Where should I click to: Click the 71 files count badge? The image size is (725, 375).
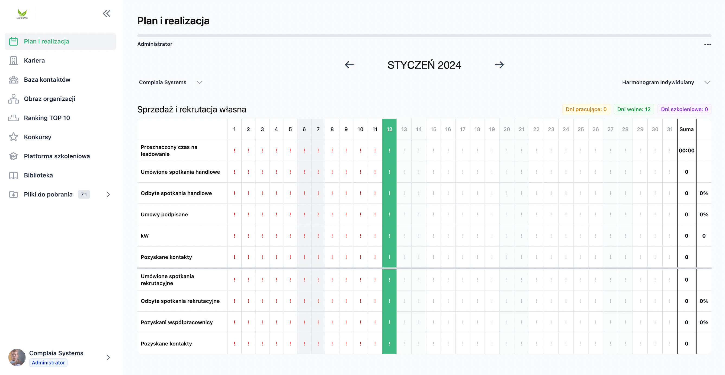[x=84, y=194]
